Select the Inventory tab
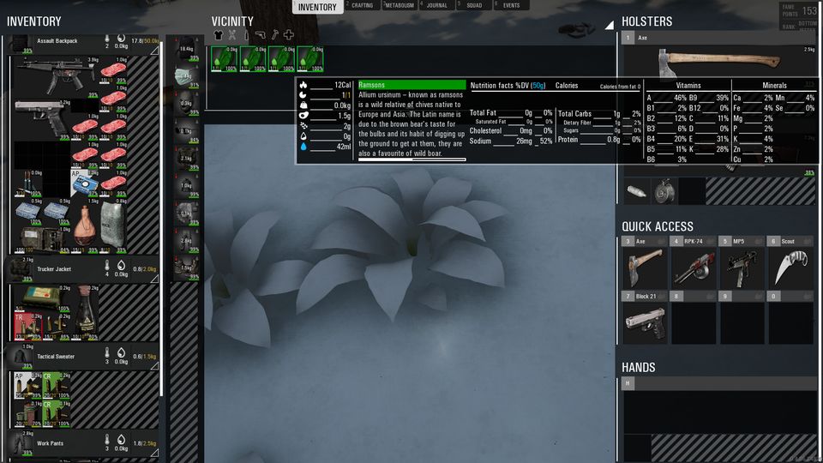Image resolution: width=823 pixels, height=463 pixels. [317, 7]
